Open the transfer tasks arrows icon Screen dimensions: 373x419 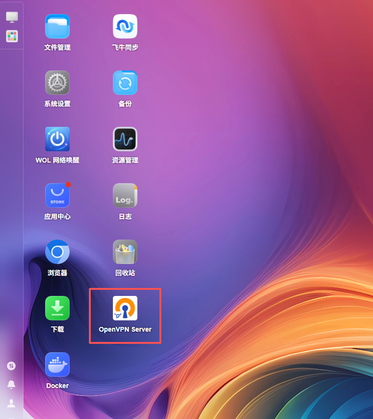point(11,366)
